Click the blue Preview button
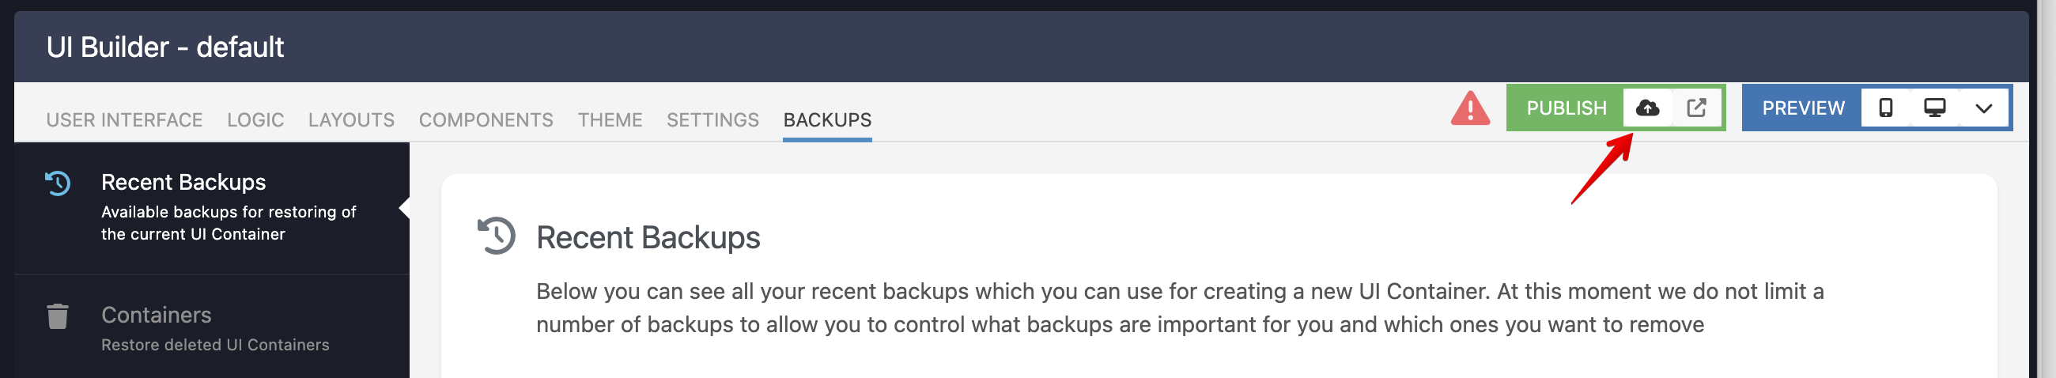 click(1802, 108)
